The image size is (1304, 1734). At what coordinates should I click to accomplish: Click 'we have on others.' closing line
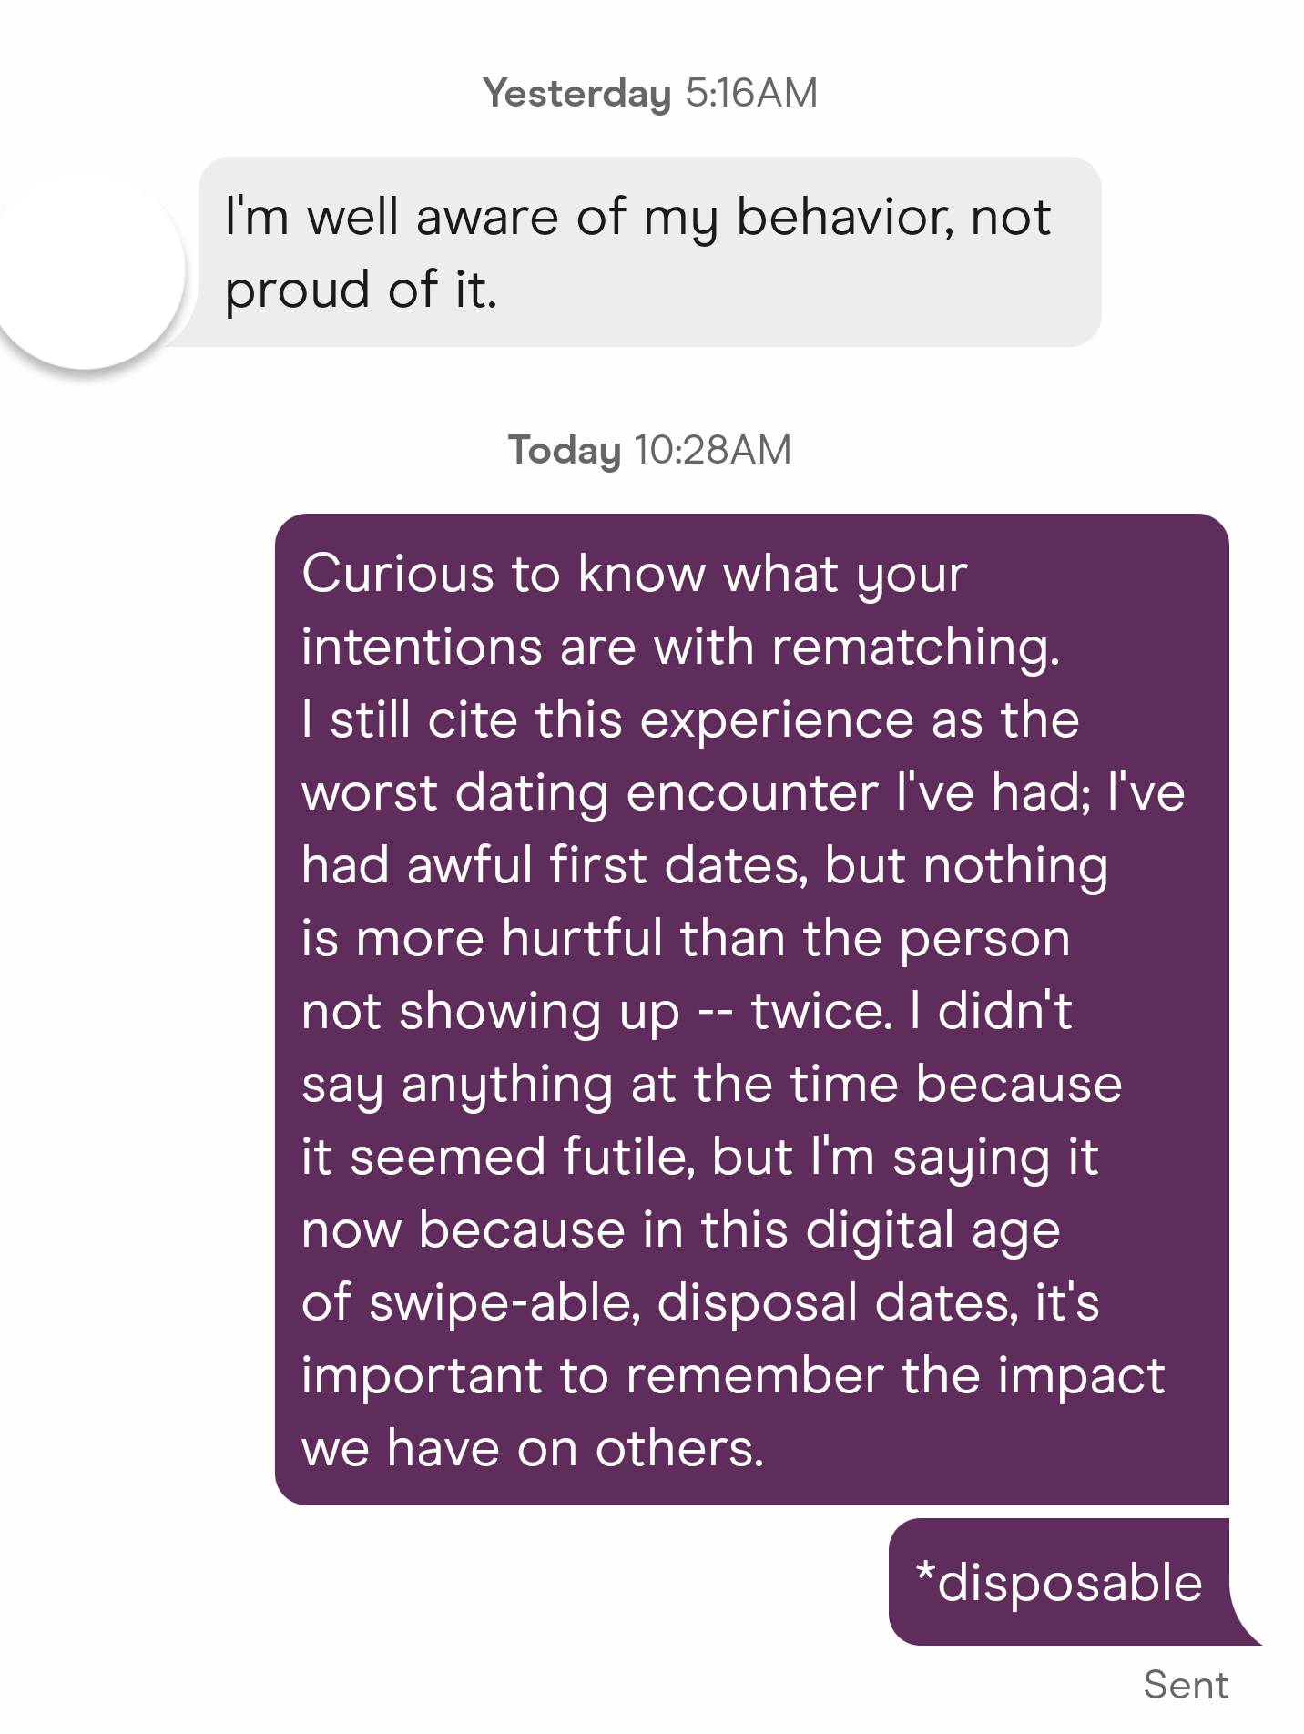pos(533,1449)
